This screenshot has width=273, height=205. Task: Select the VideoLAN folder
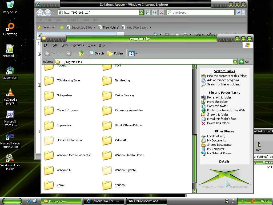pyautogui.click(x=115, y=140)
